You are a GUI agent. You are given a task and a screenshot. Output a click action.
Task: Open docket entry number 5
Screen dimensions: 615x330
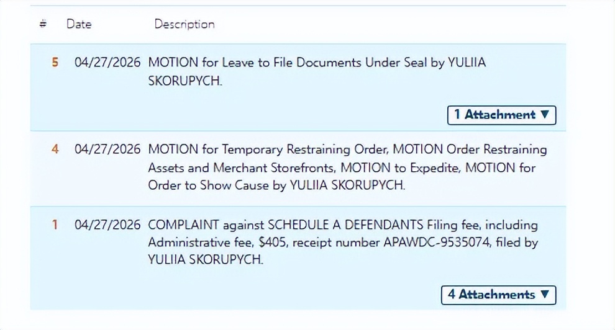point(55,63)
